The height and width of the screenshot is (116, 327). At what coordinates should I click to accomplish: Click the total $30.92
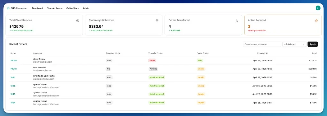[x=314, y=94]
